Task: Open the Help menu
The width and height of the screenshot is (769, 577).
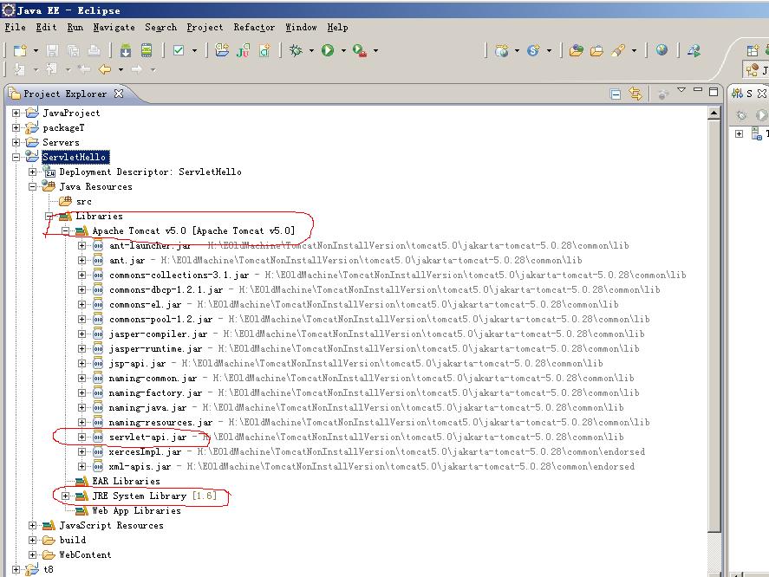Action: [337, 28]
